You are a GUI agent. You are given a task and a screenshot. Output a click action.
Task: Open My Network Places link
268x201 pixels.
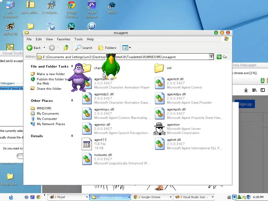pyautogui.click(x=51, y=124)
